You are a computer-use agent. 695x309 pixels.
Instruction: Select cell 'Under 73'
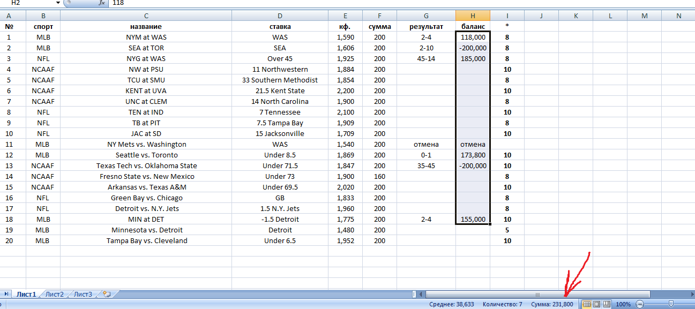[280, 176]
